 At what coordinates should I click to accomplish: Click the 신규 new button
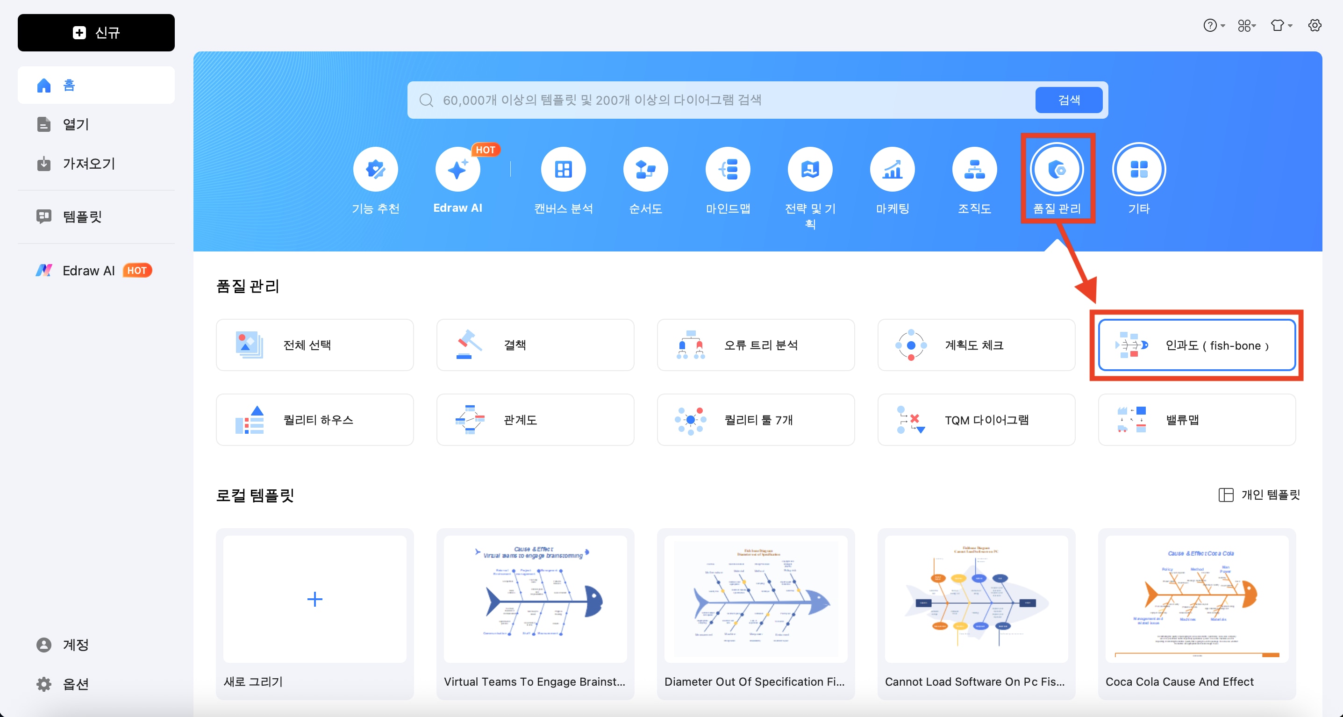(x=96, y=33)
